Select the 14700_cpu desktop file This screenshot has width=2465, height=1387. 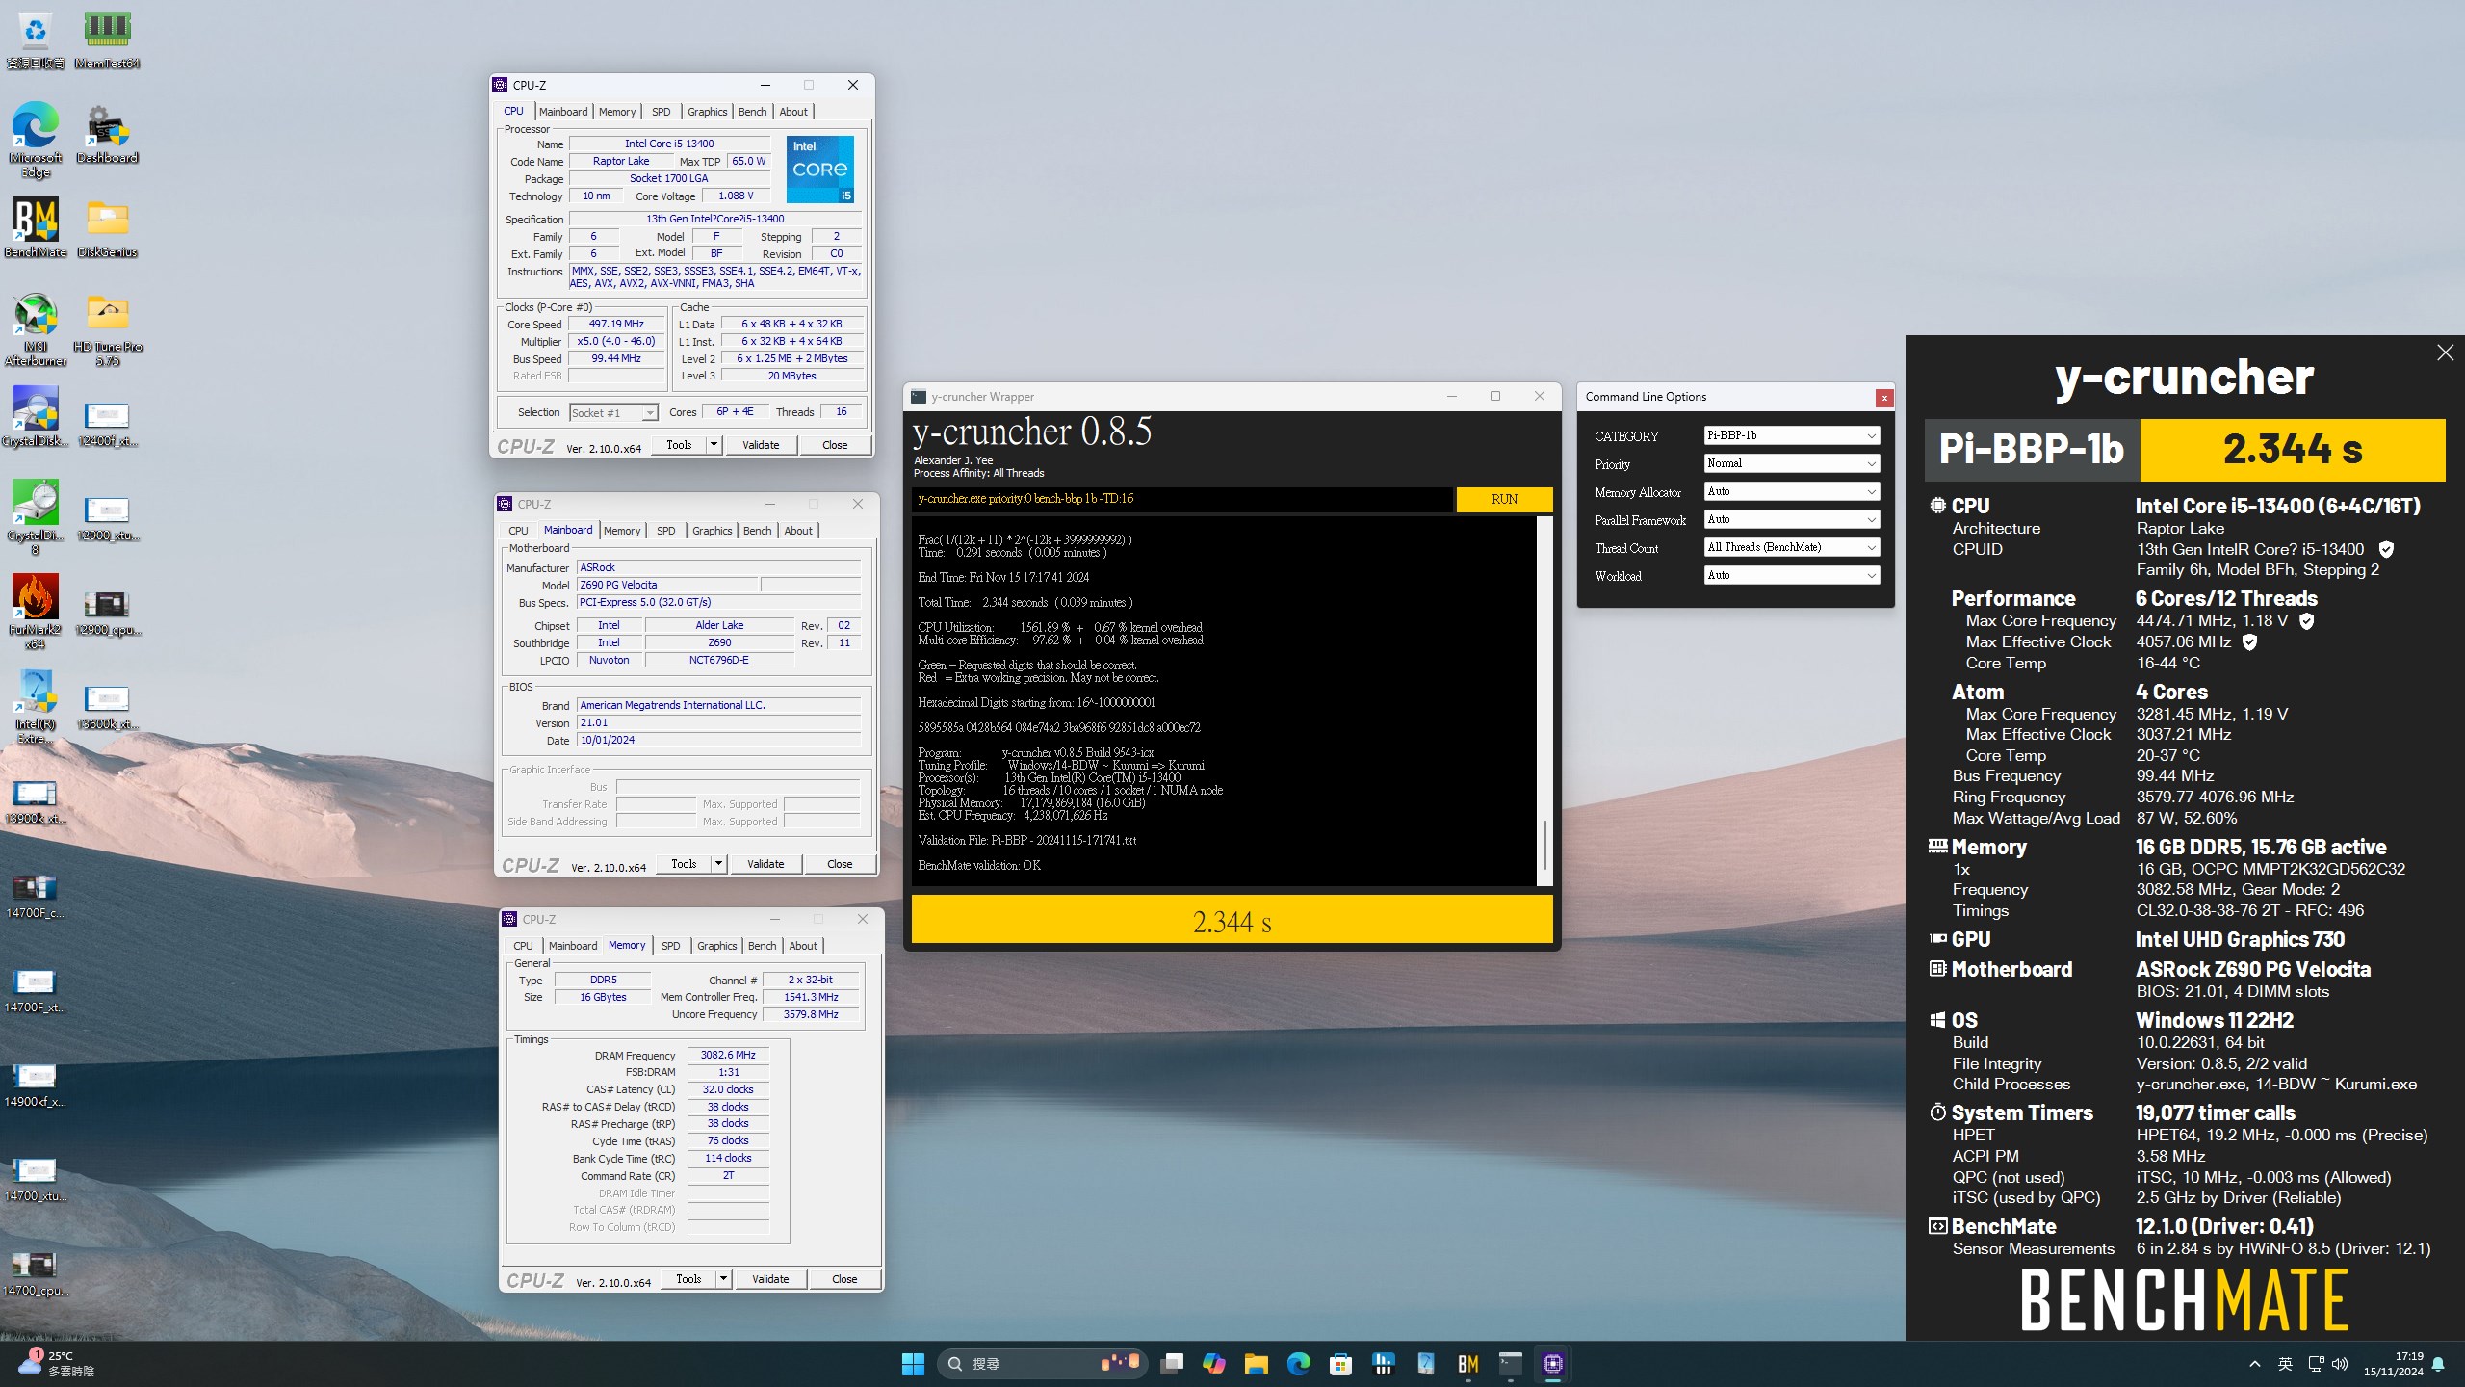36,1273
